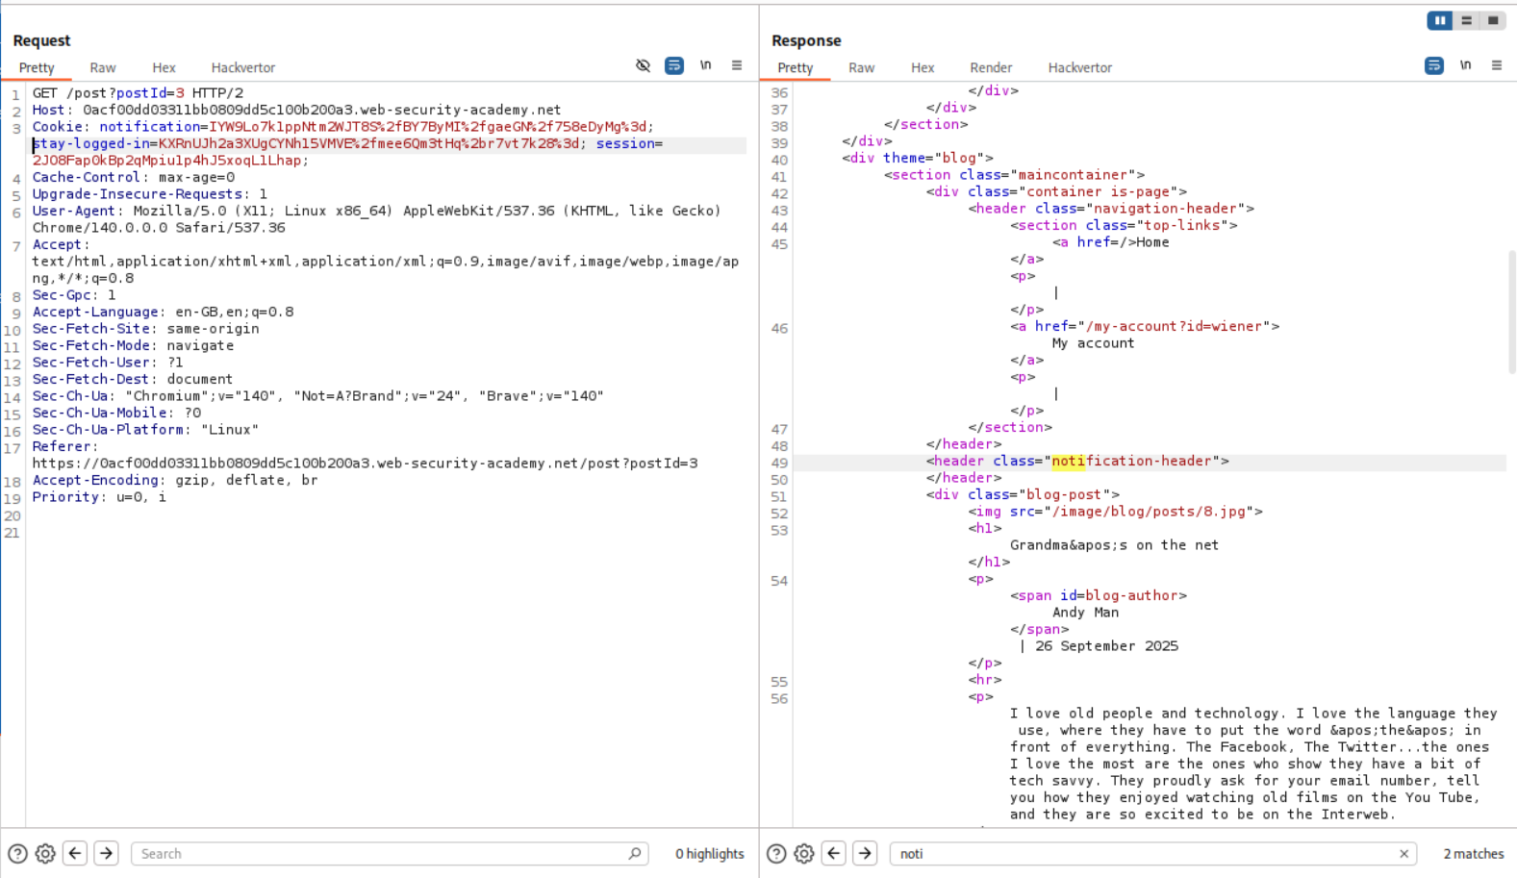Open Request search settings gear
Viewport: 1517px width, 878px height.
pyautogui.click(x=45, y=853)
